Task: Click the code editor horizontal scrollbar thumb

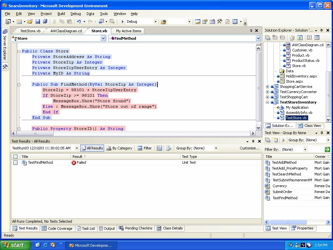Action: point(35,133)
